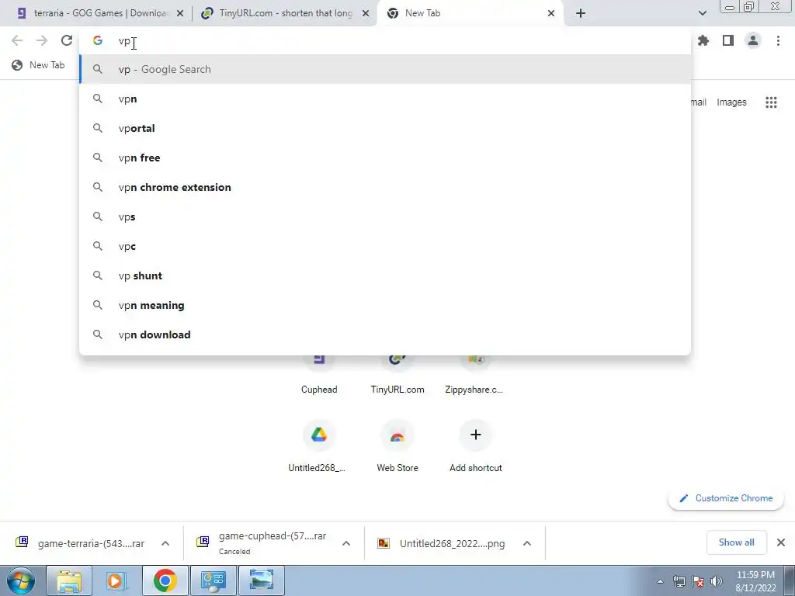Screen dimensions: 795x596
Task: Open Windows Explorer from the taskbar
Action: click(69, 580)
